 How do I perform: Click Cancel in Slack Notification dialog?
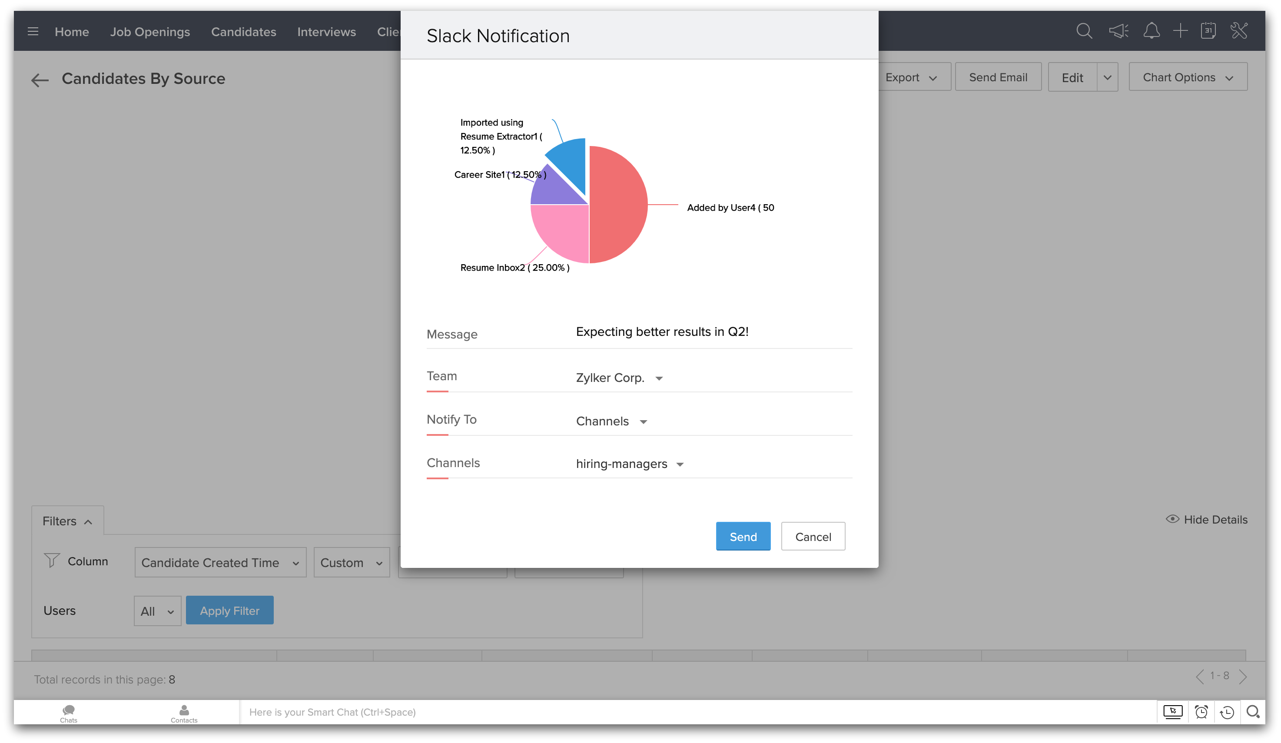click(x=813, y=537)
